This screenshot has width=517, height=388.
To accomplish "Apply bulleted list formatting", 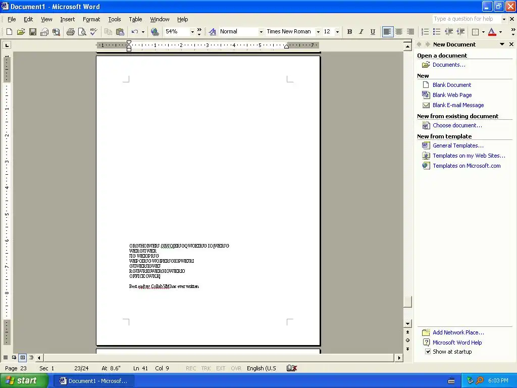I will click(x=437, y=32).
